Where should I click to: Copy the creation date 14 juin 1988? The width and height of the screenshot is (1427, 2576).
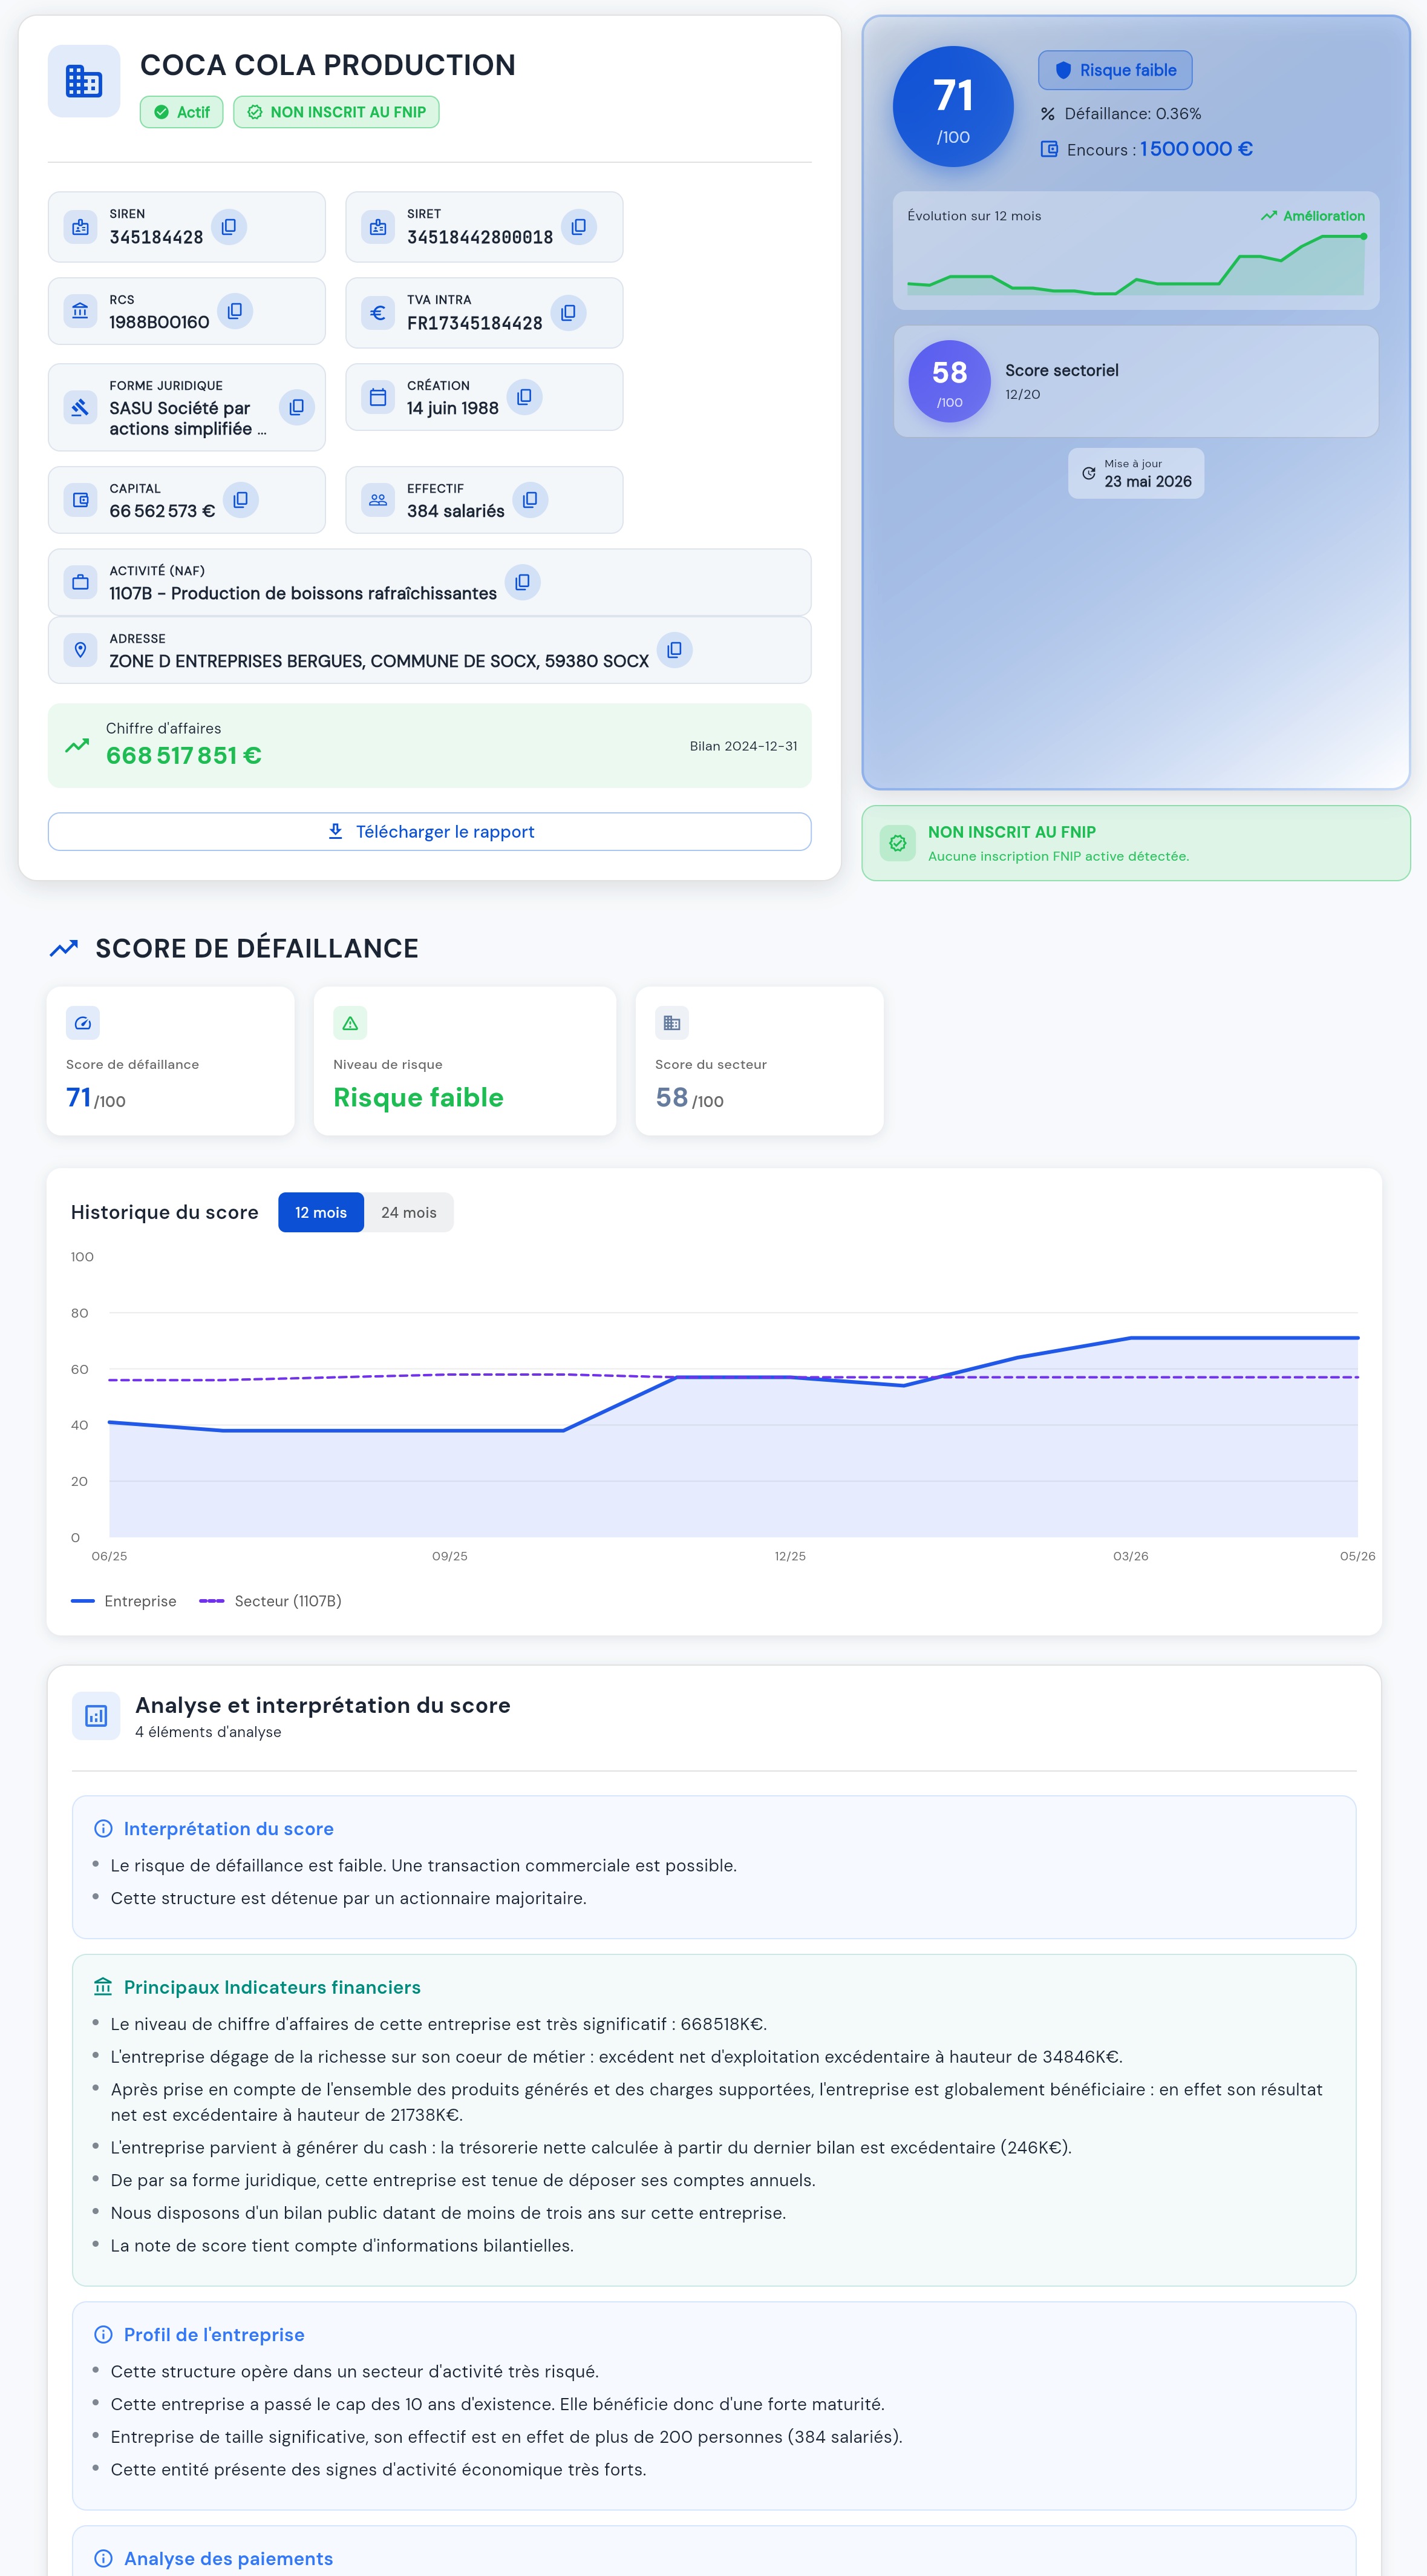click(x=524, y=397)
